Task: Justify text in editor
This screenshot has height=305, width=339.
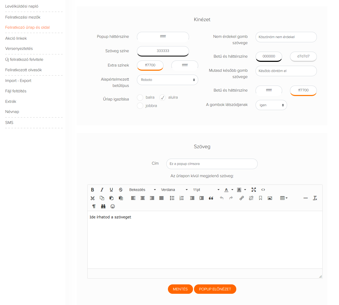Action: 161,198
